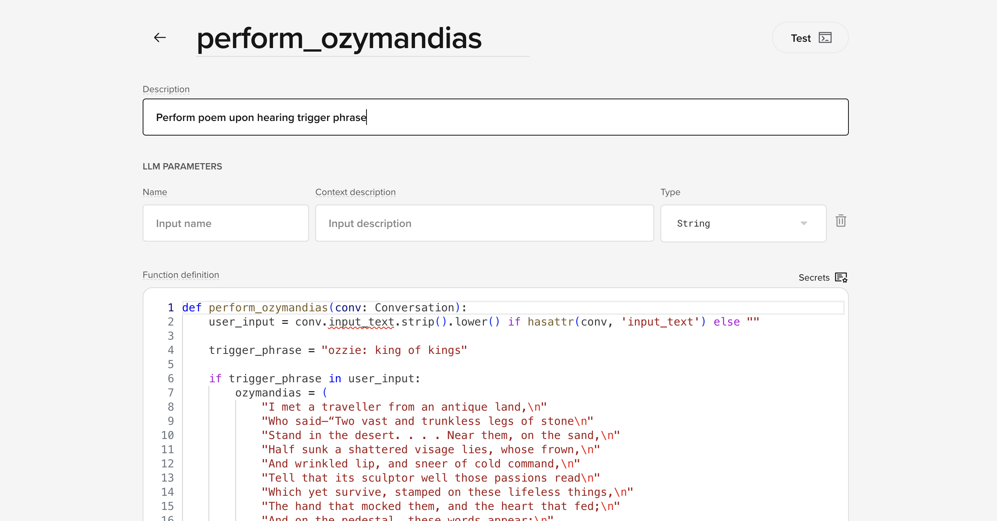Click the trigger phrase string on line 4
Screen dimensions: 997x521
pyautogui.click(x=394, y=350)
